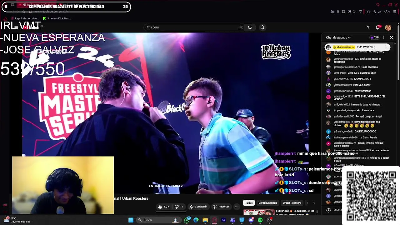Click chat message 'DALE KLIFOOOOOO'
Image resolution: width=400 pixels, height=225 pixels.
[x=365, y=132]
